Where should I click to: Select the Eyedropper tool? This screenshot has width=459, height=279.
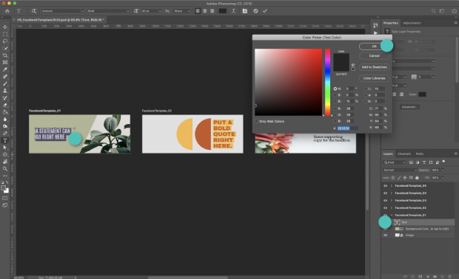coord(5,69)
